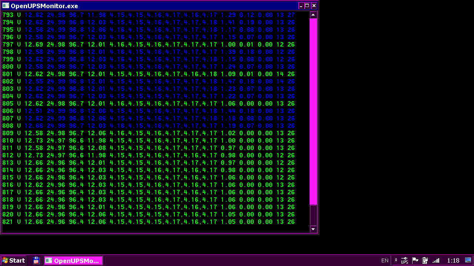Close the OpenUPSMonitor.exe window

pyautogui.click(x=314, y=6)
